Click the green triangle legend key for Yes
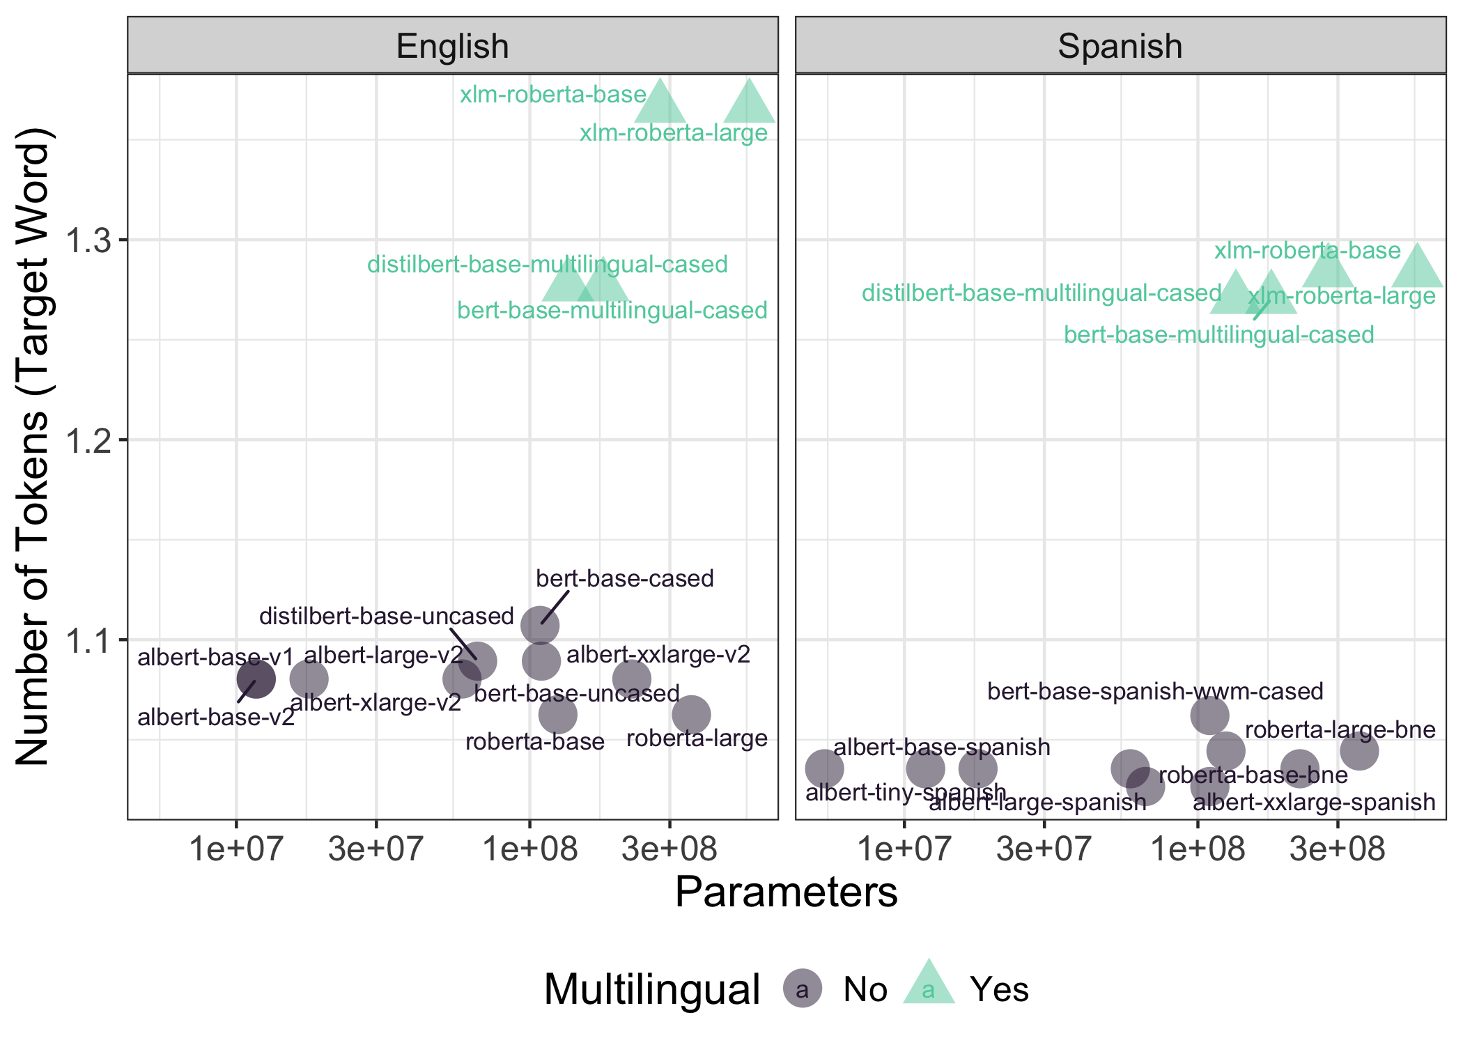Image resolution: width=1463 pixels, height=1045 pixels. coord(928,986)
